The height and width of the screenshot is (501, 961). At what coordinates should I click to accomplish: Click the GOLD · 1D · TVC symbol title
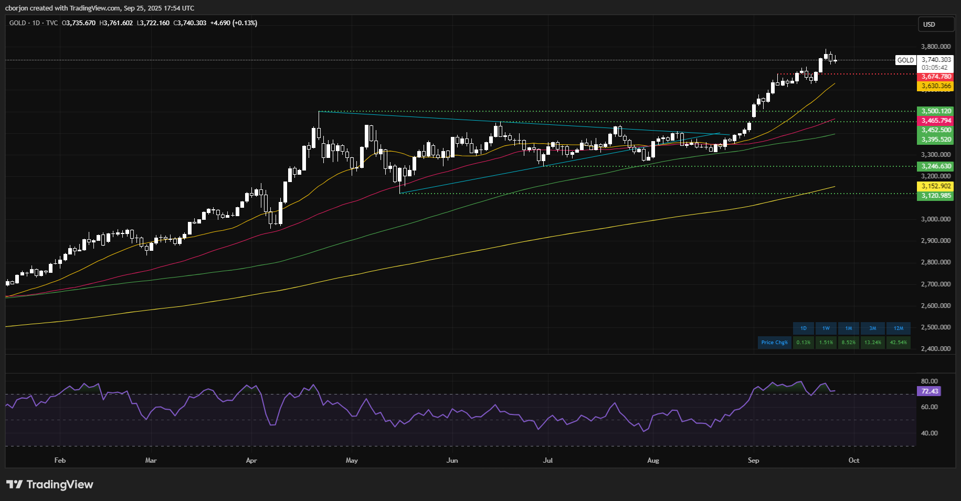[34, 23]
